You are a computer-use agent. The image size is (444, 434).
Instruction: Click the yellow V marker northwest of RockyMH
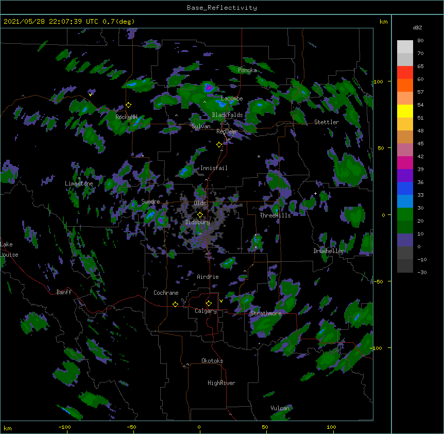90,95
